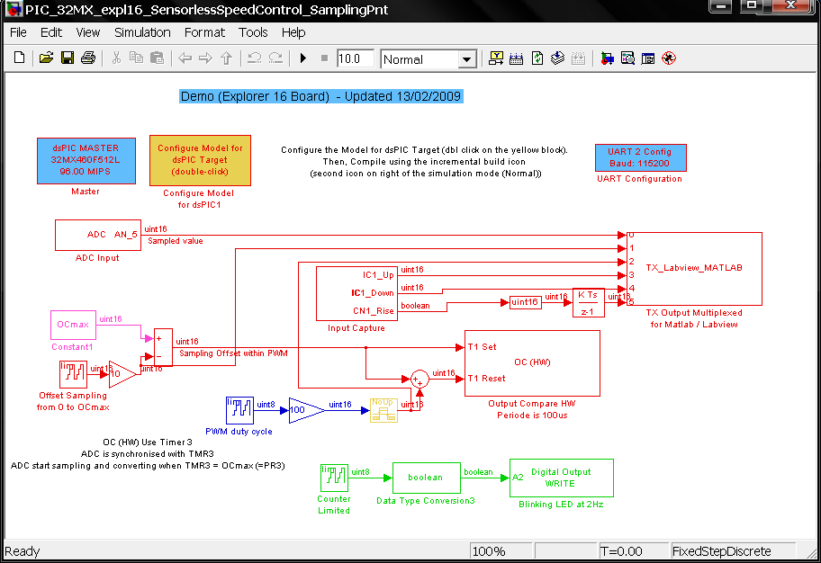The image size is (821, 563).
Task: Toggle the Model Browser icon
Action: 648,58
